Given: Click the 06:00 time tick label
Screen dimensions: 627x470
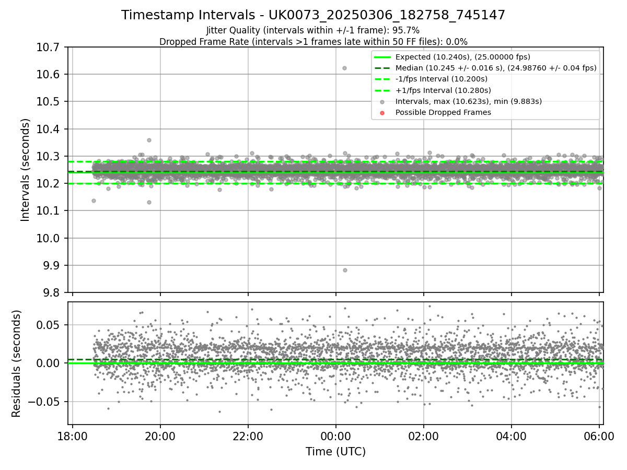Looking at the screenshot, I should tap(599, 436).
